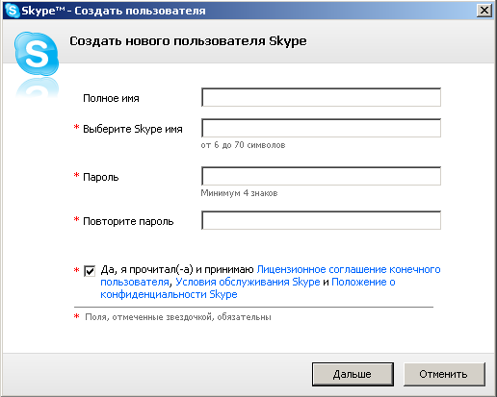Click the 'от 6 до 70 символов' hint
497x397 pixels.
point(243,145)
